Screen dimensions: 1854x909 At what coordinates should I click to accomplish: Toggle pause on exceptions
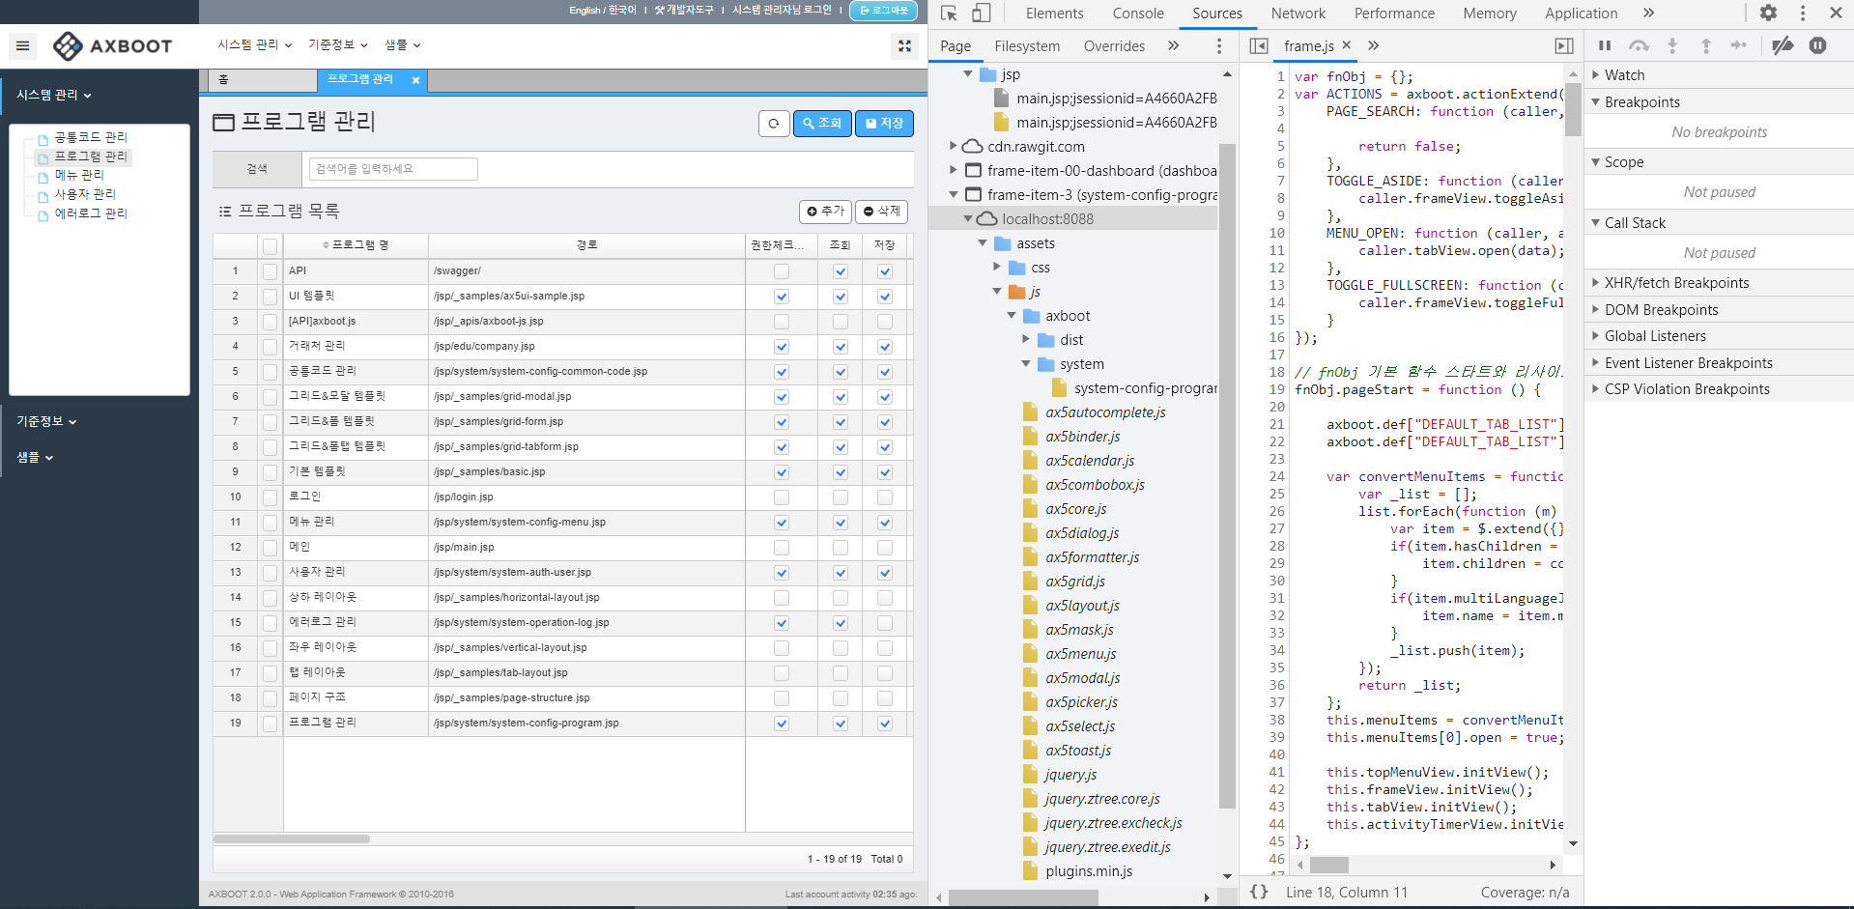tap(1817, 45)
